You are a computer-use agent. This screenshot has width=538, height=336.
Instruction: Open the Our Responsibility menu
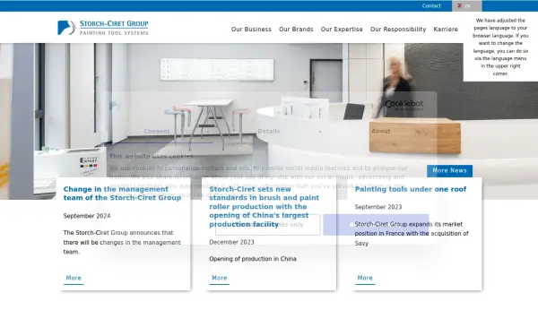coord(398,30)
